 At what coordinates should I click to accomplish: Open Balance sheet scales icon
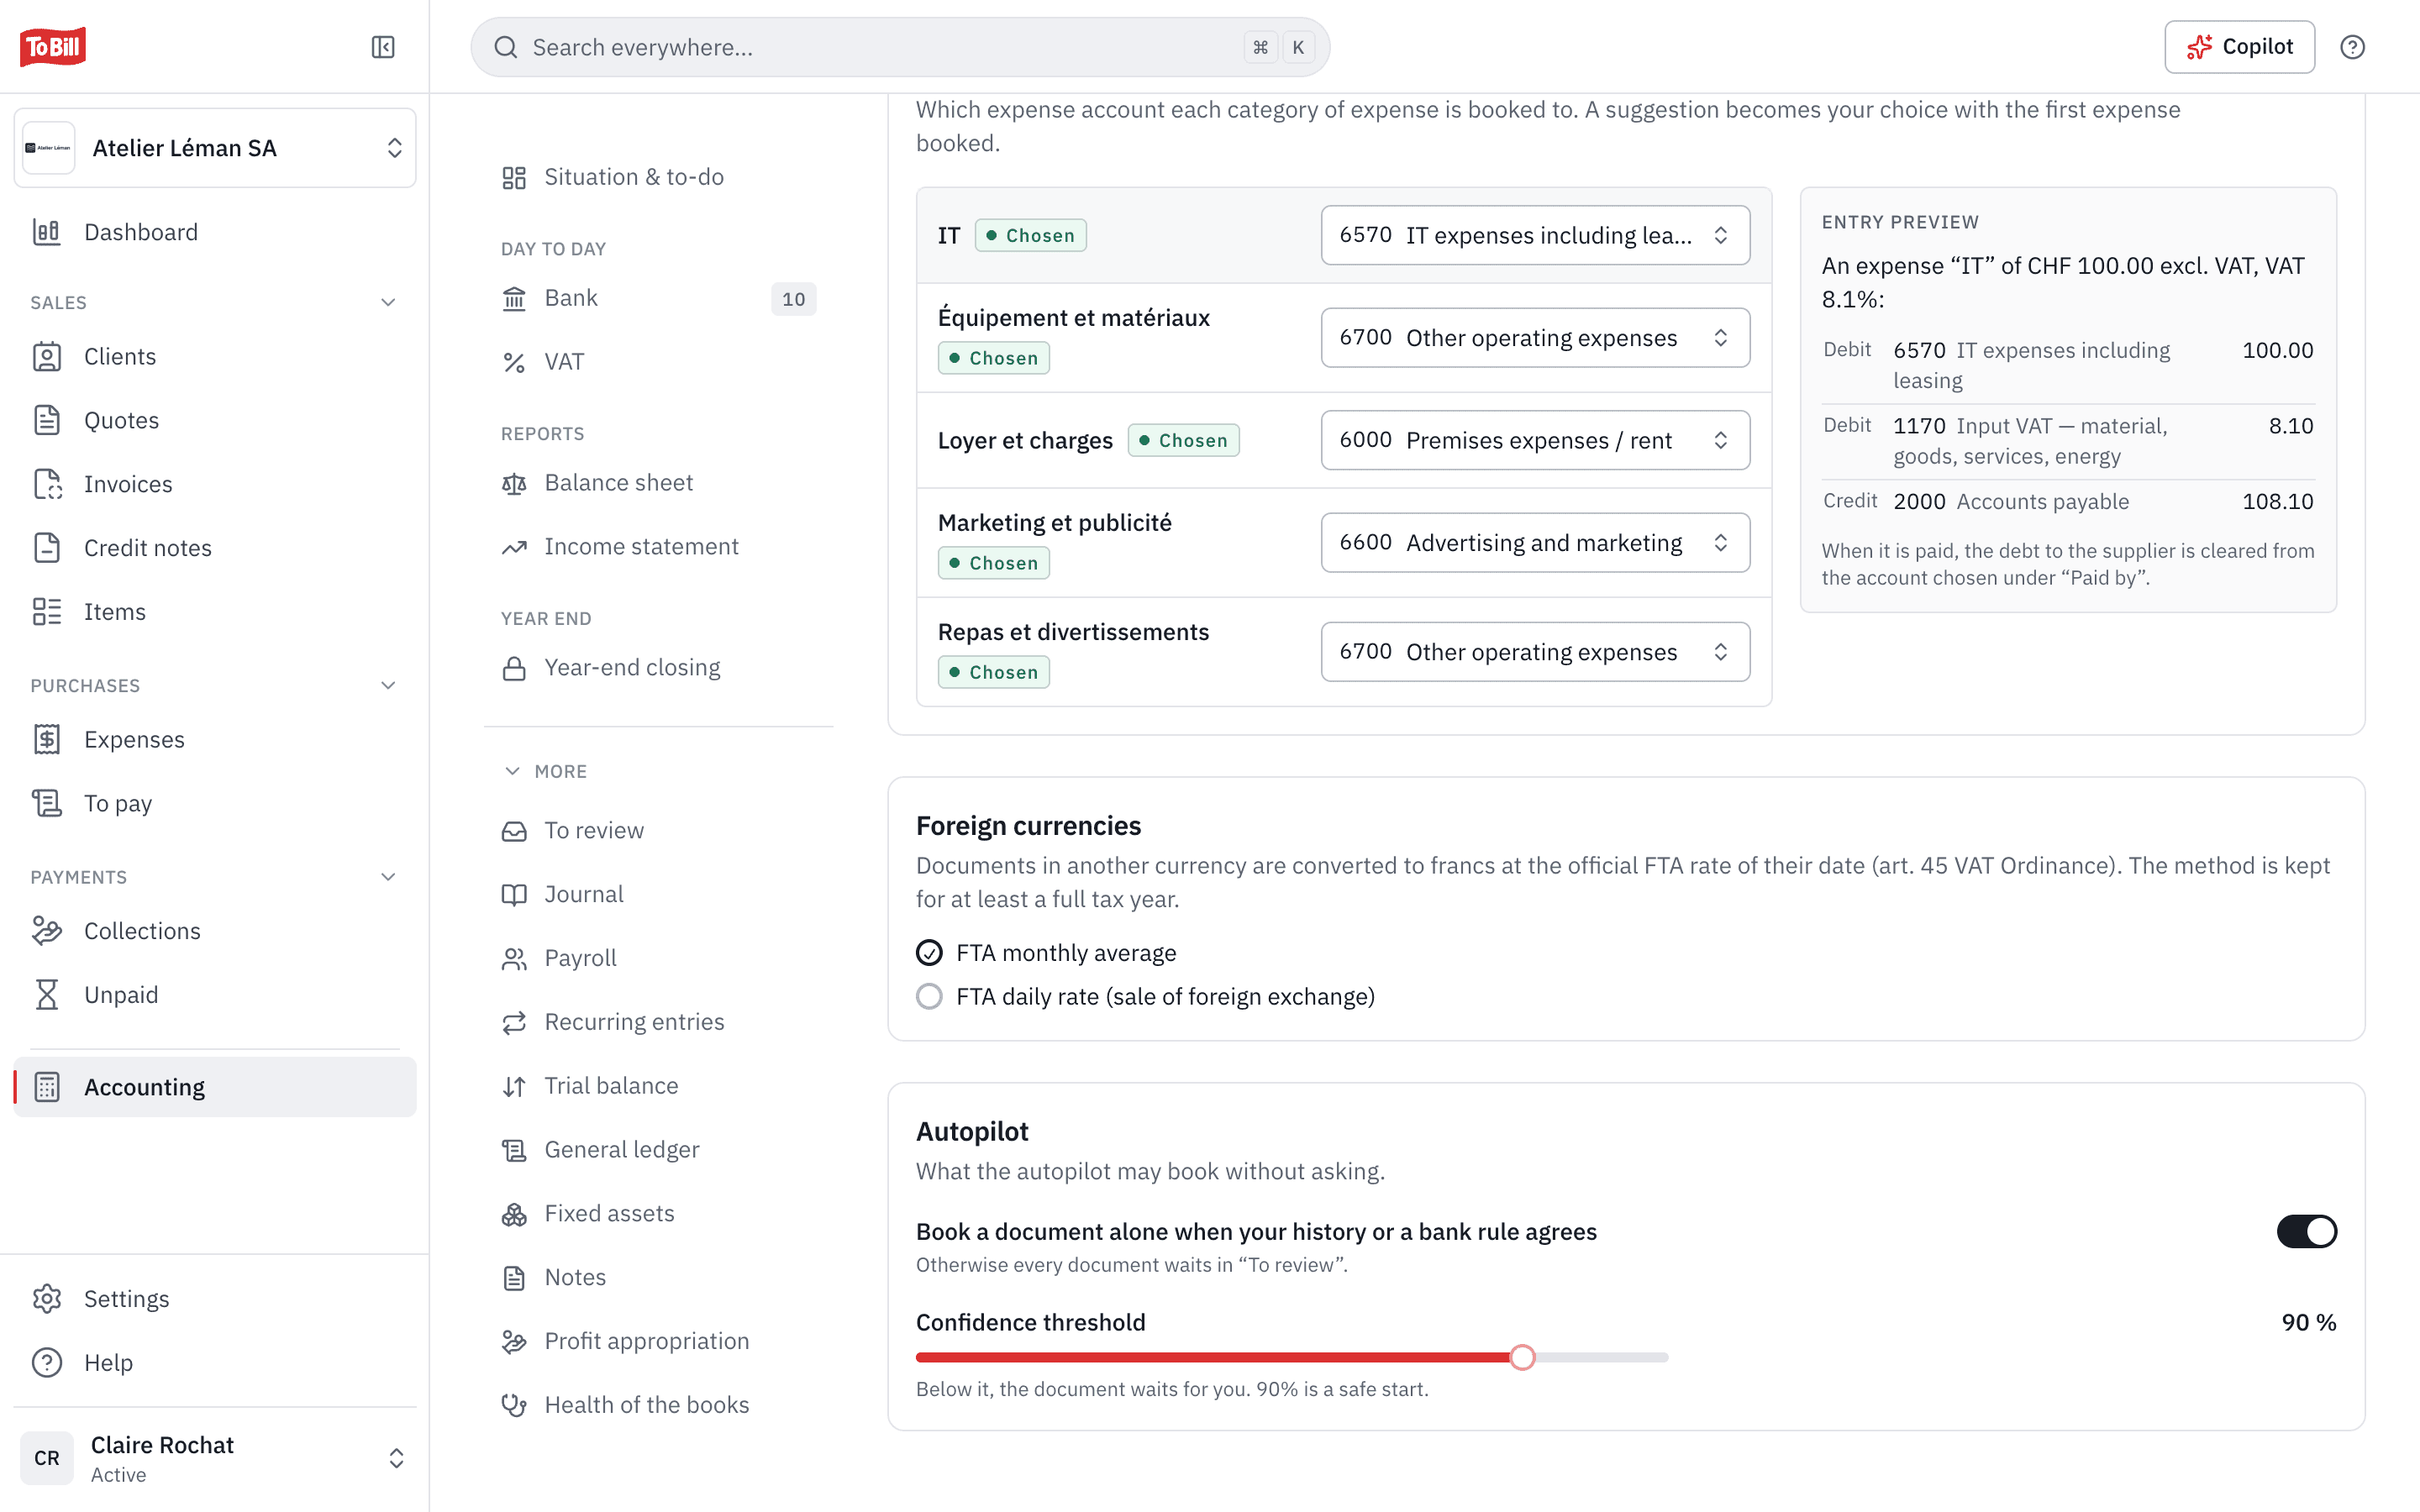click(x=514, y=484)
